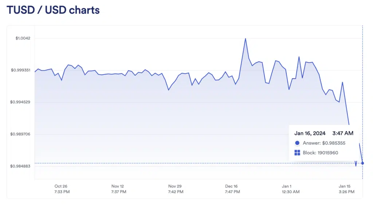Click the four-square Block icon in tooltip

pos(297,153)
